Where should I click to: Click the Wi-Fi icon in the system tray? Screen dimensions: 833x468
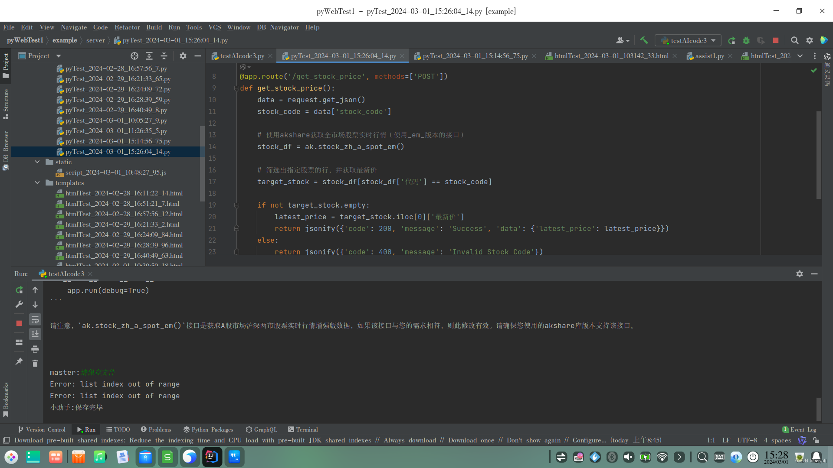pos(662,457)
